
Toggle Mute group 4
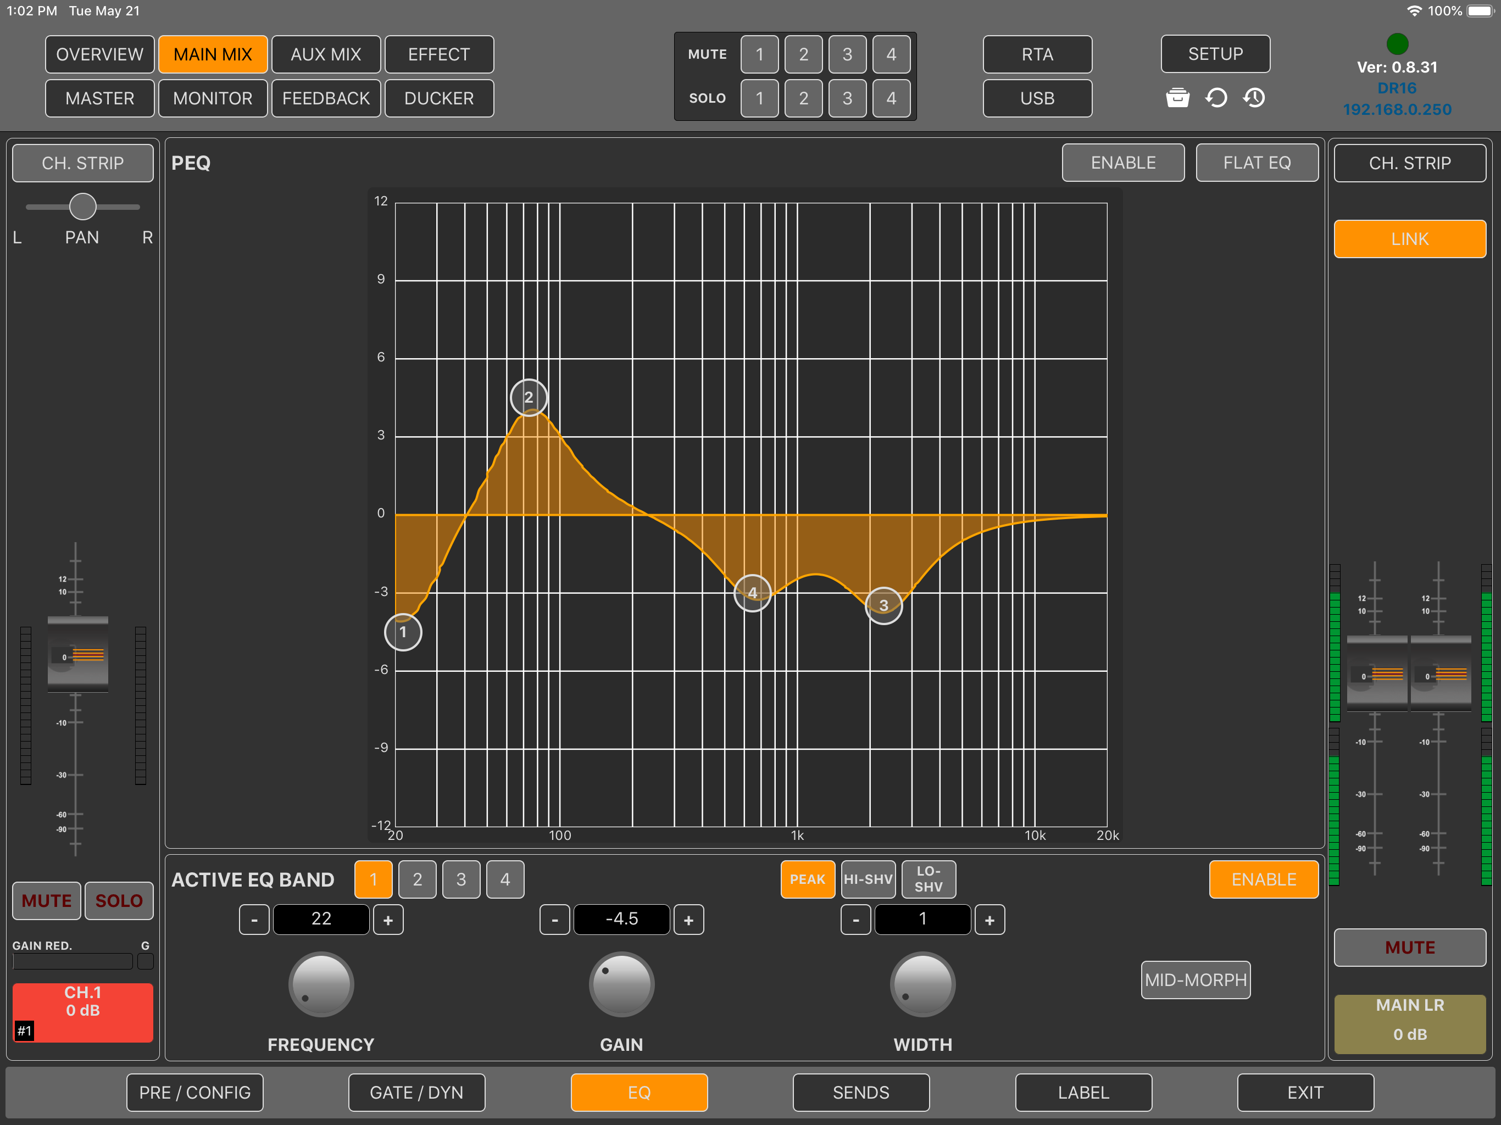click(x=891, y=54)
